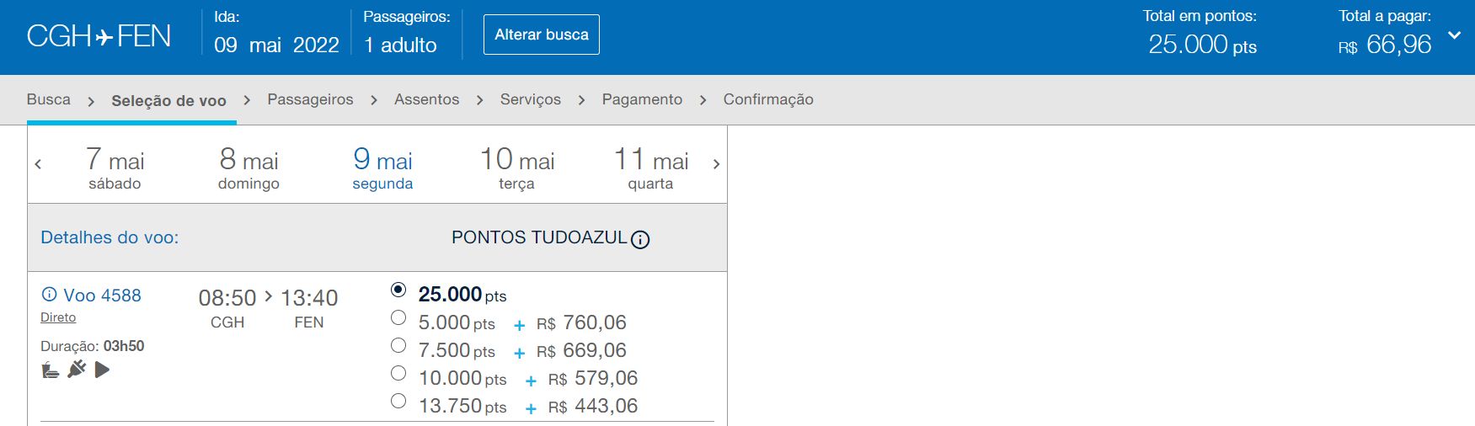Pick the 13.750 pts + R$ 443,06 option
This screenshot has height=426, width=1475.
(x=398, y=402)
